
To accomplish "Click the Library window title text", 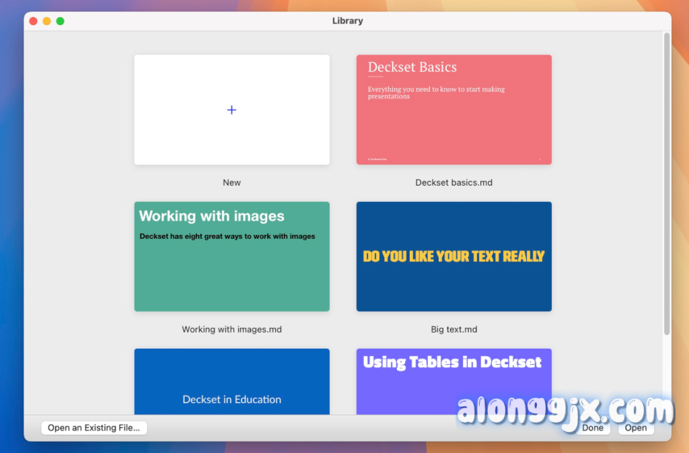I will tap(347, 21).
